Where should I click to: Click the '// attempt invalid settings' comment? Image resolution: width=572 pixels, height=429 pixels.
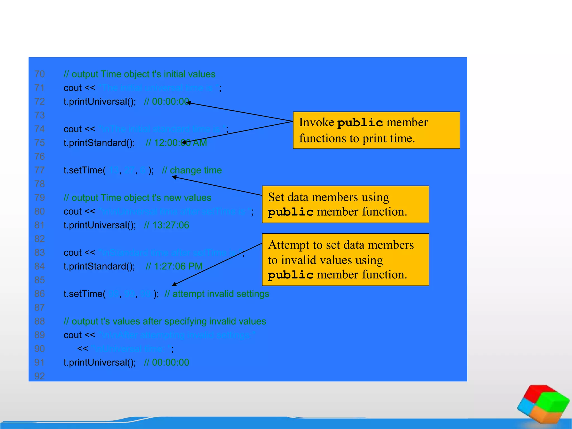point(217,294)
